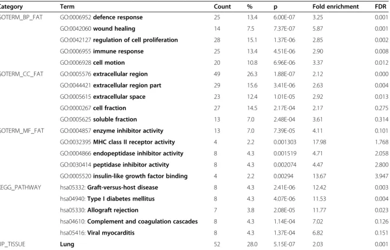
Task: Select 'GO:0005576 extracellular region' term
Action: click(103, 74)
